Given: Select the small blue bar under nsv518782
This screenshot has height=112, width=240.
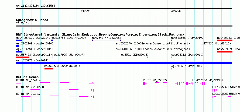Looking at the screenshot, I should point(52,40).
